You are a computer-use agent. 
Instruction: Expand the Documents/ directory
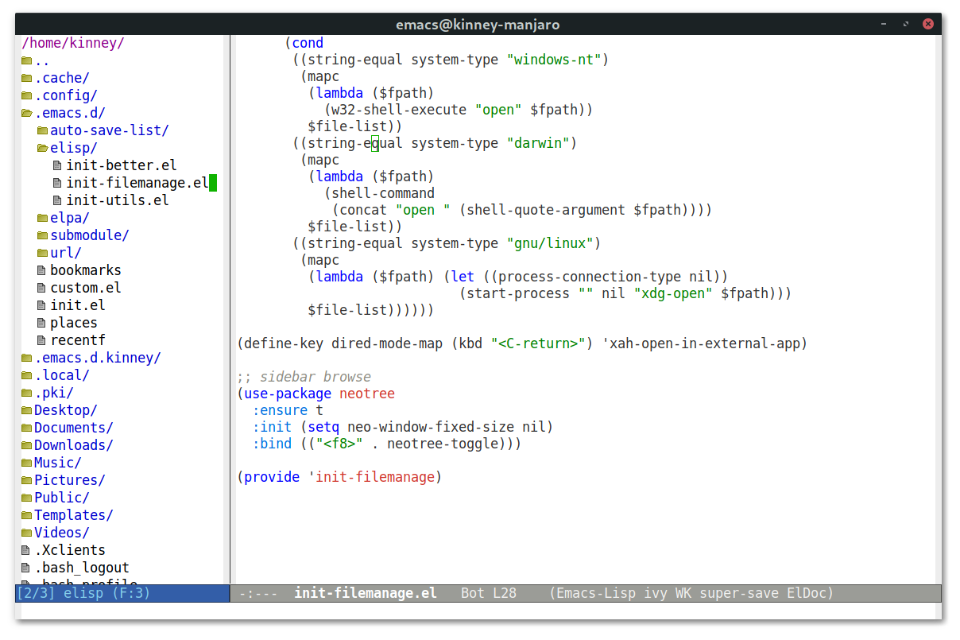[73, 427]
